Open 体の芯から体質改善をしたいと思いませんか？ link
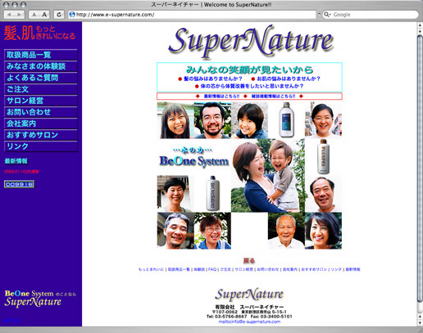The width and height of the screenshot is (423, 333). 252,86
